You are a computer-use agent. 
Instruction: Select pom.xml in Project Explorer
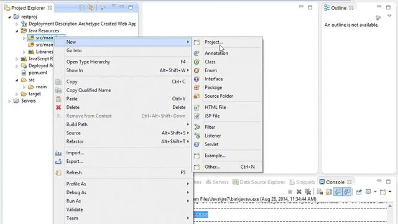click(x=37, y=73)
